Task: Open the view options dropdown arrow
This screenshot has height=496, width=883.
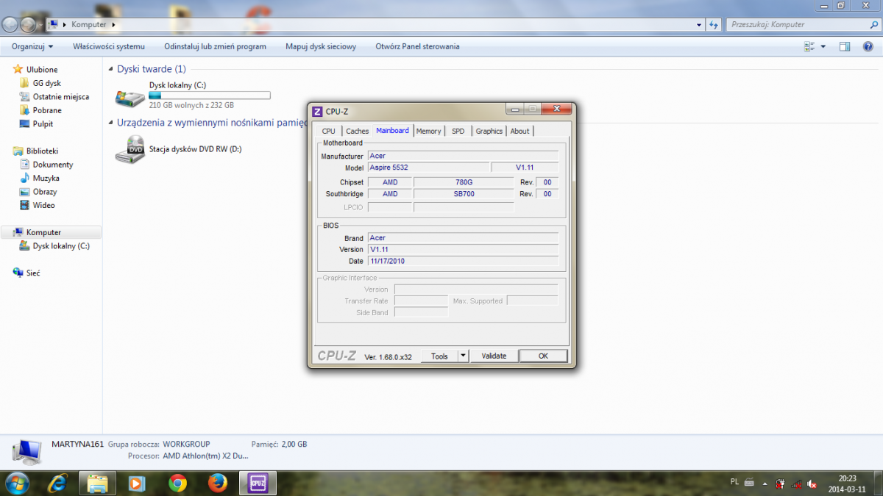Action: (x=823, y=46)
